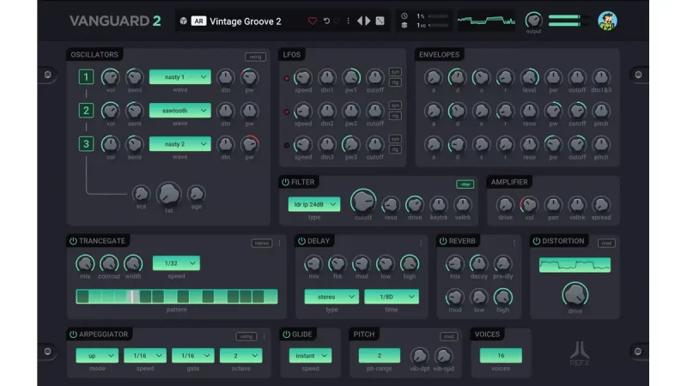Click the retrig button in Oscillators panel
This screenshot has width=687, height=386.
click(x=255, y=57)
